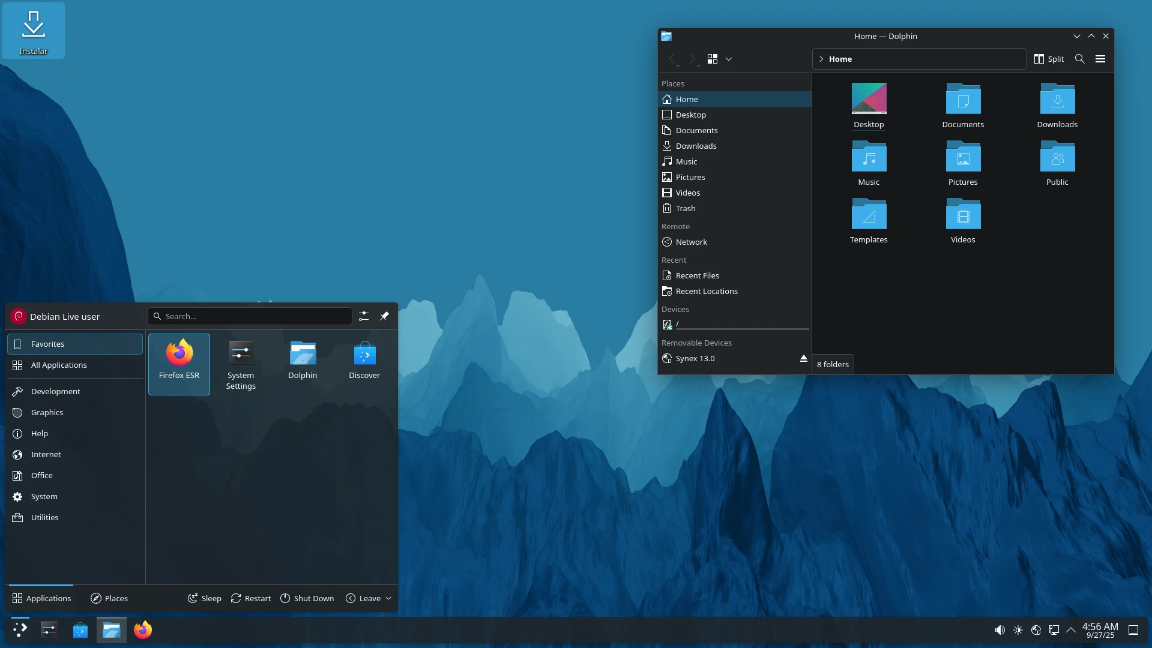Image resolution: width=1152 pixels, height=648 pixels.
Task: Click the Dolphin search magnifier icon
Action: pos(1079,59)
